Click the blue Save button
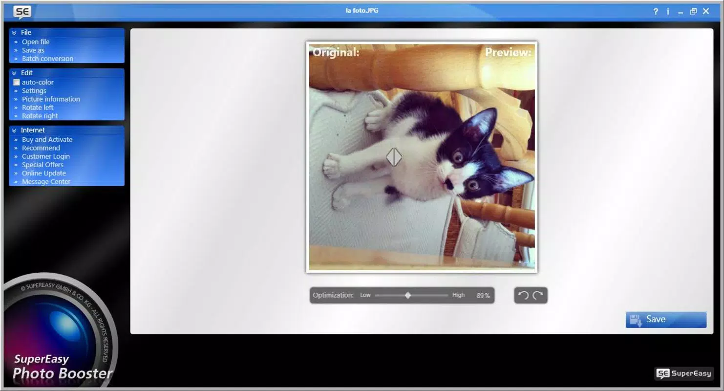The height and width of the screenshot is (391, 724). click(666, 320)
